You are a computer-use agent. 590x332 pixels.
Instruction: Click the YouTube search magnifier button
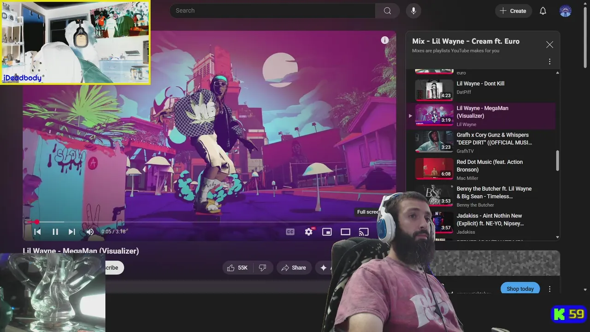(x=388, y=11)
